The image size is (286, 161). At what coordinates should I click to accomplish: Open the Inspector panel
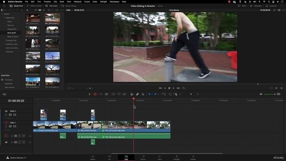click(271, 6)
